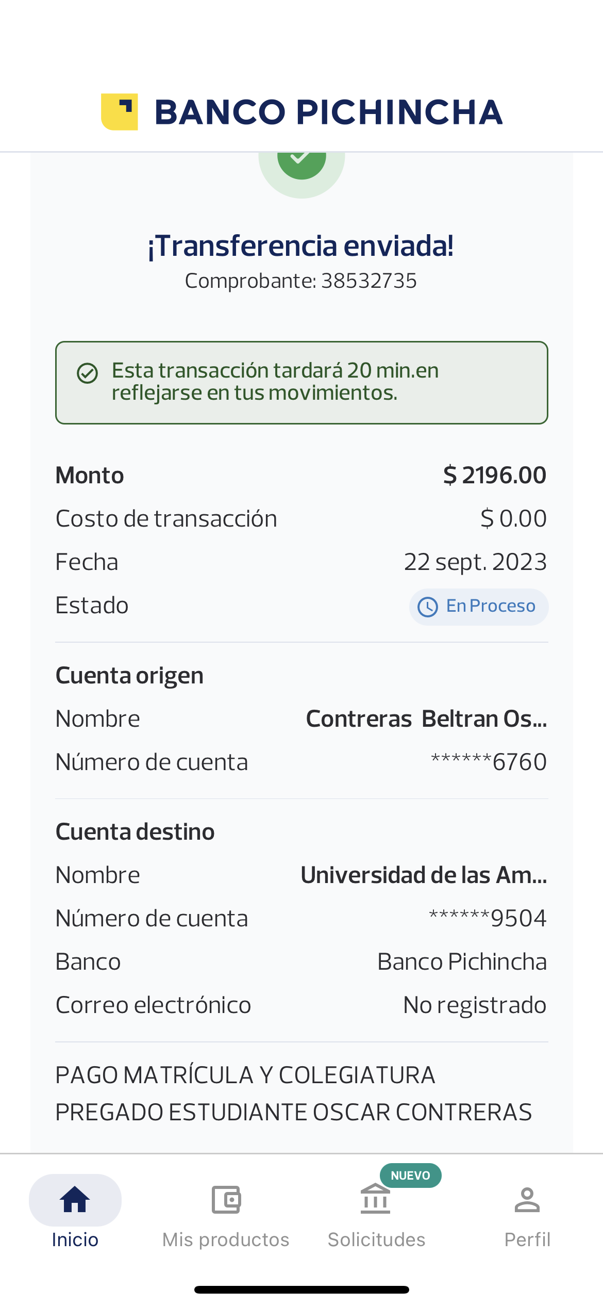
Task: Tap the comprobante number 38532735
Action: 368,281
